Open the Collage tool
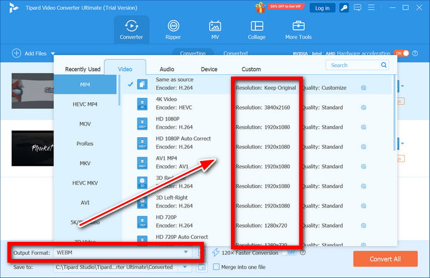430x278 pixels. click(257, 30)
